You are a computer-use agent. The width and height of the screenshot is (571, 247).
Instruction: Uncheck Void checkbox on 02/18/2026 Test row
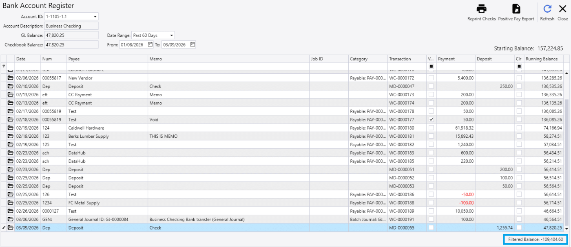(x=431, y=119)
